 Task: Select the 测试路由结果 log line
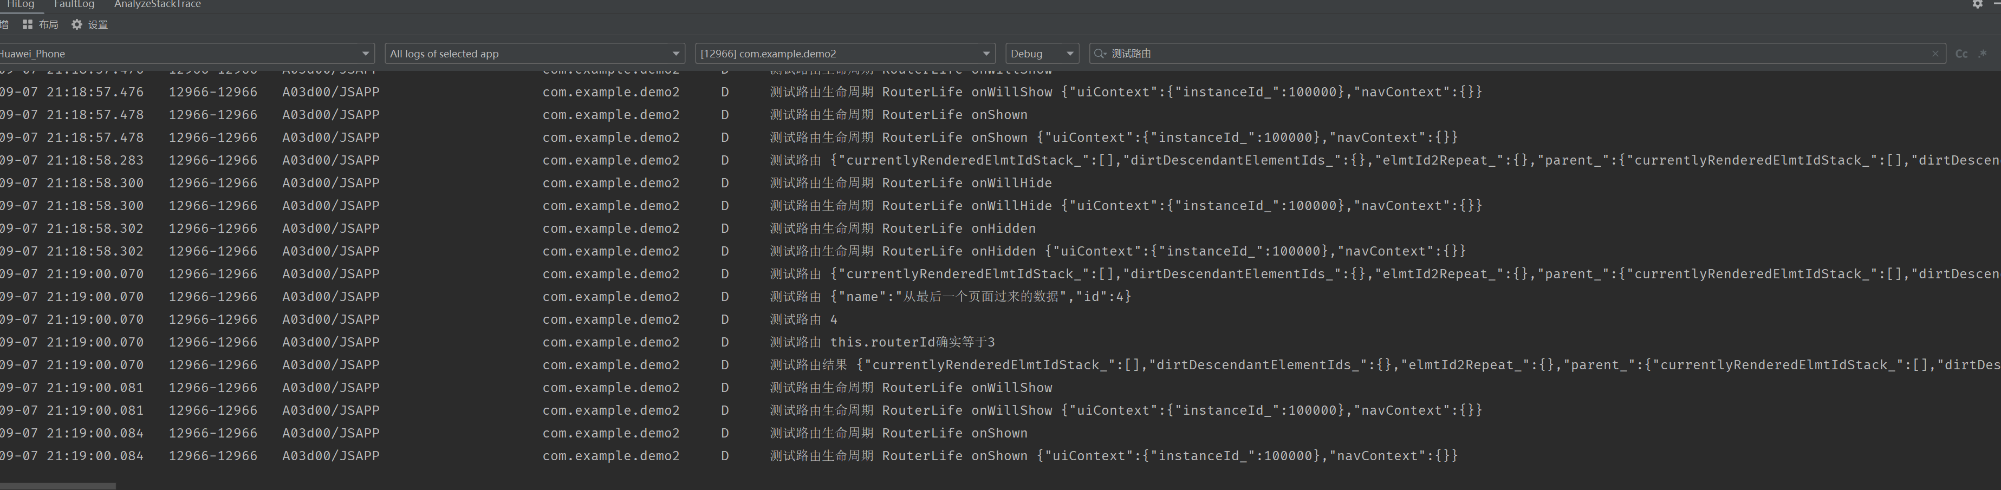click(x=1000, y=365)
